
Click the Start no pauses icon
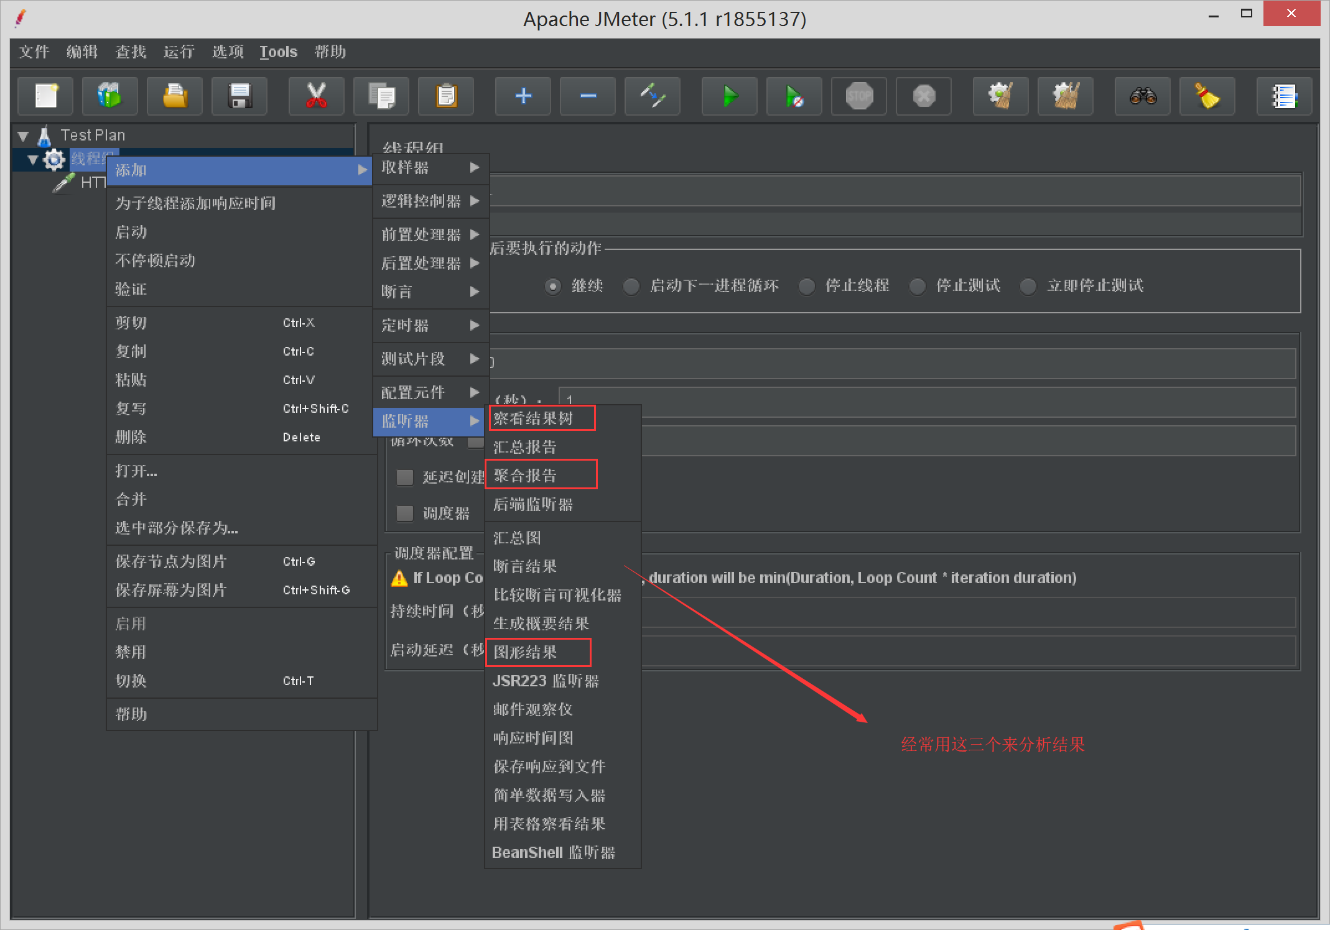click(x=794, y=96)
